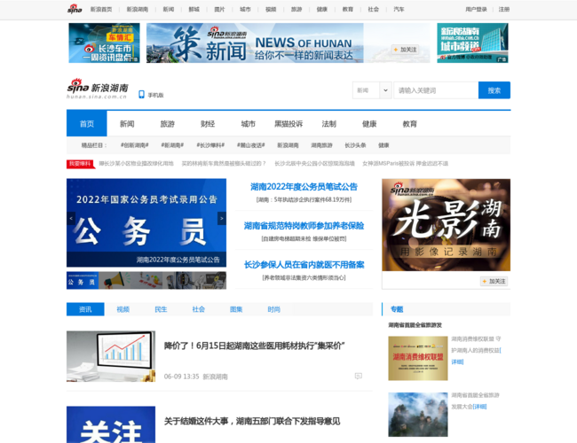Open article 降价了！6月15日起湖南这些医用耗材

tap(254, 346)
